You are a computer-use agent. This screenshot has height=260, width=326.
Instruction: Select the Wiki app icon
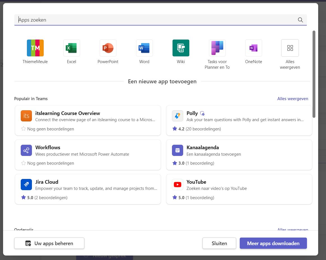click(181, 48)
